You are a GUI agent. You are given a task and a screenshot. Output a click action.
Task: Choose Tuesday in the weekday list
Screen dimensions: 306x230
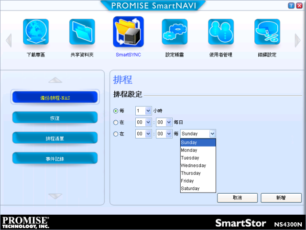tap(198, 158)
